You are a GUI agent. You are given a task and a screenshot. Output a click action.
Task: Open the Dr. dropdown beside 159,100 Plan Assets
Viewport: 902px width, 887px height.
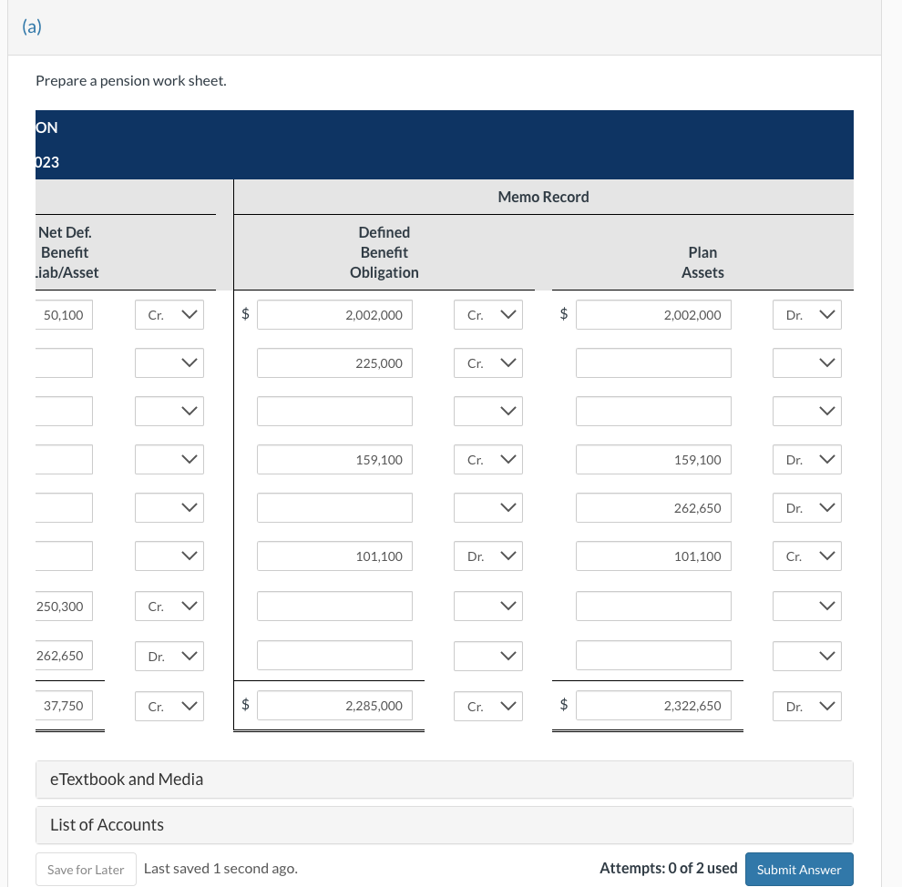(x=807, y=459)
